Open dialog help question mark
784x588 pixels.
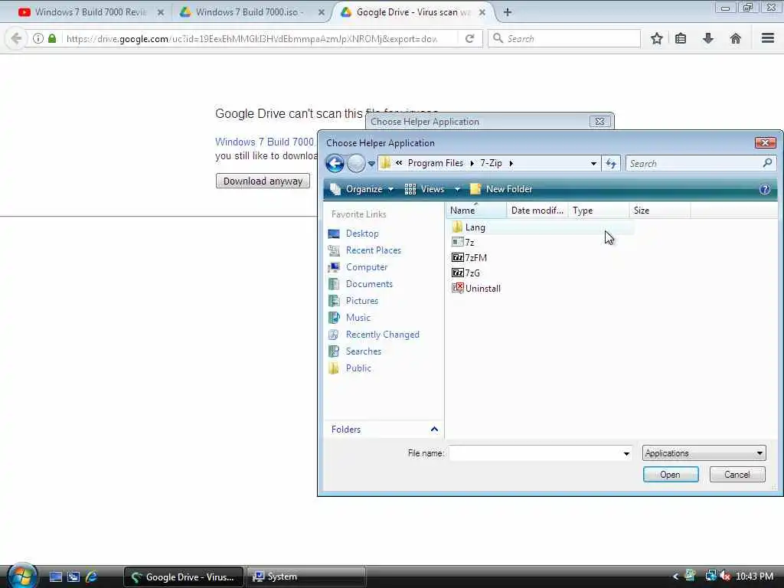tap(765, 189)
